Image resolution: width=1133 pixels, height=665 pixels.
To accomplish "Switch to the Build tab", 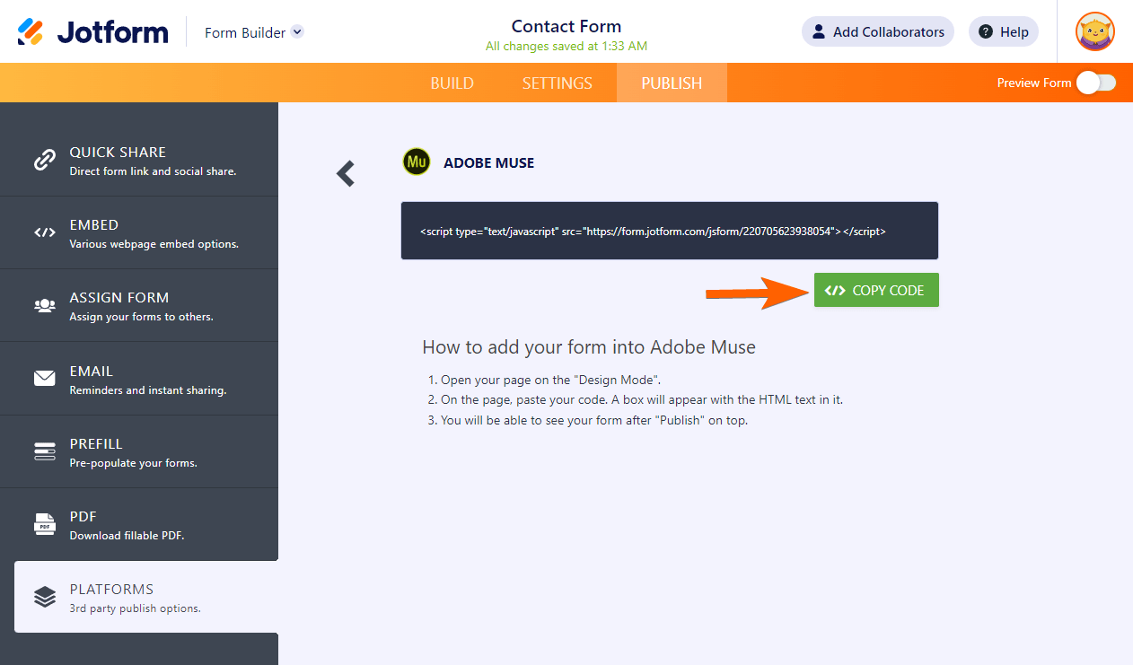I will (452, 83).
